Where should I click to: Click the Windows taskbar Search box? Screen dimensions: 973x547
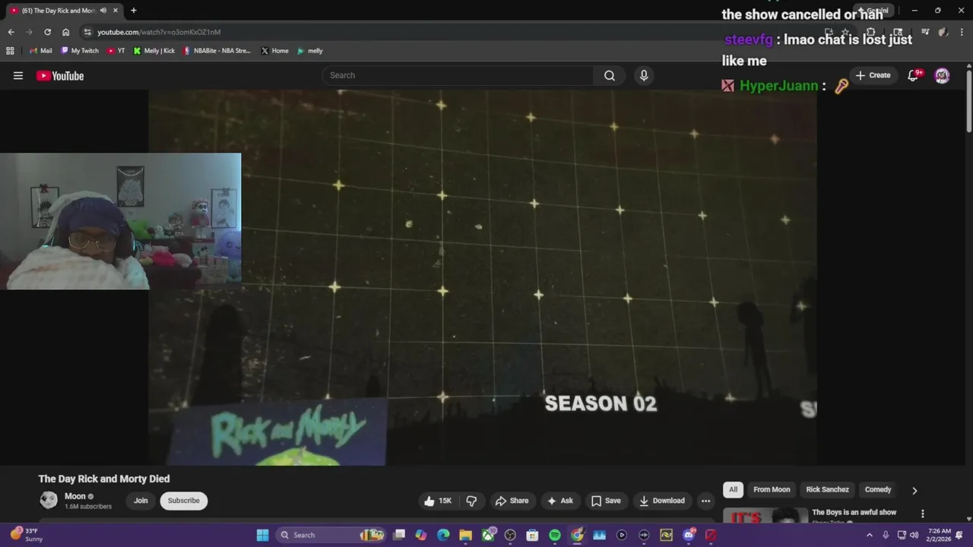pos(331,535)
